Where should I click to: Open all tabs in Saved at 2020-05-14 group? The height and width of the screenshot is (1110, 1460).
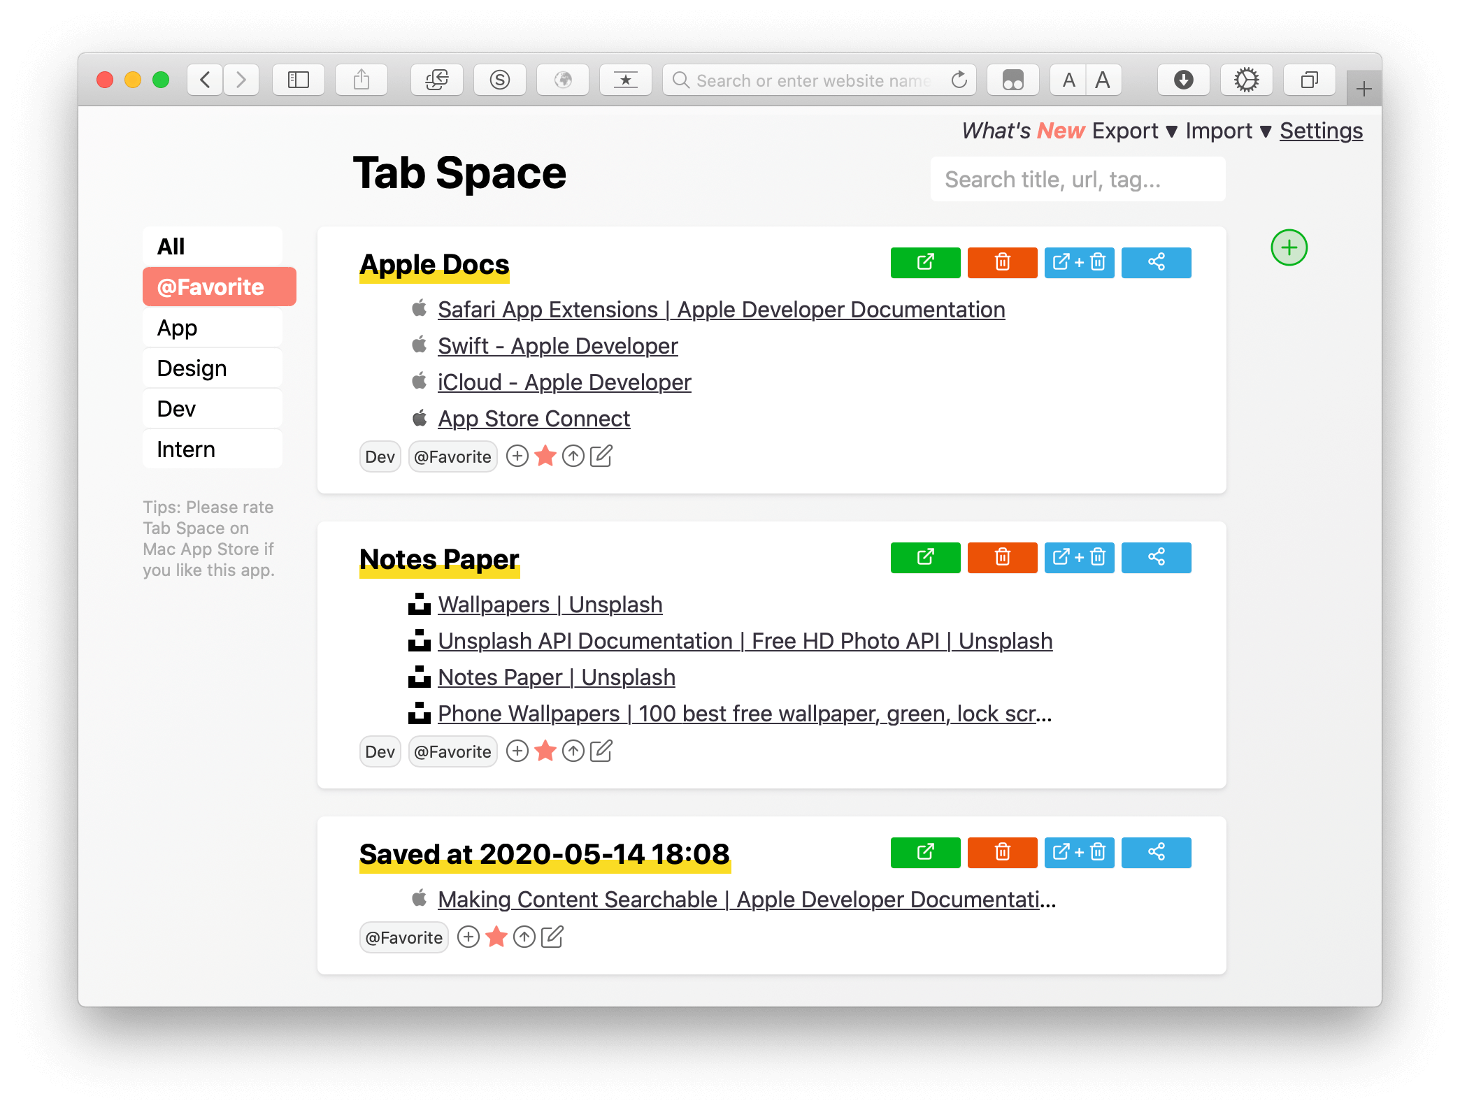pyautogui.click(x=925, y=853)
